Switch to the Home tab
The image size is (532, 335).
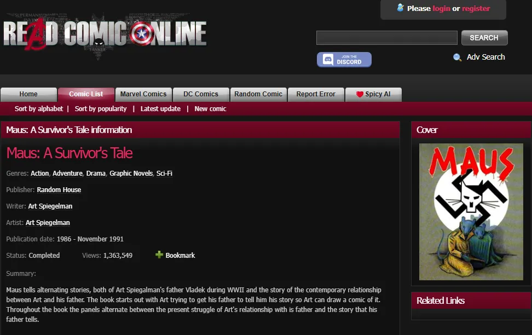(28, 94)
